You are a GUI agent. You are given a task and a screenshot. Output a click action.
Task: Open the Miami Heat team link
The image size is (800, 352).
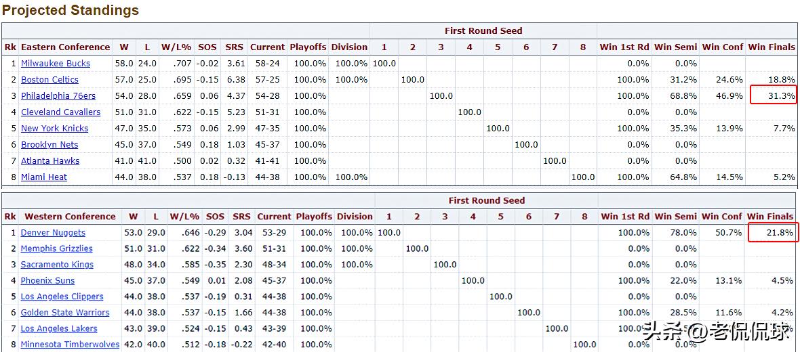tap(43, 177)
